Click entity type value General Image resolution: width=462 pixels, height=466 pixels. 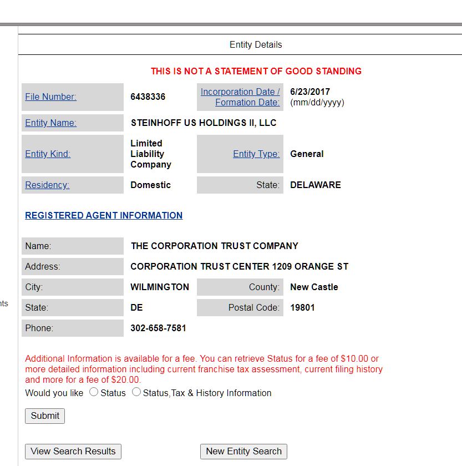click(x=307, y=154)
